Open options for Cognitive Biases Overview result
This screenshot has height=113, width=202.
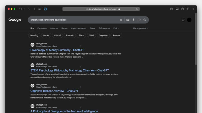click(x=80, y=87)
